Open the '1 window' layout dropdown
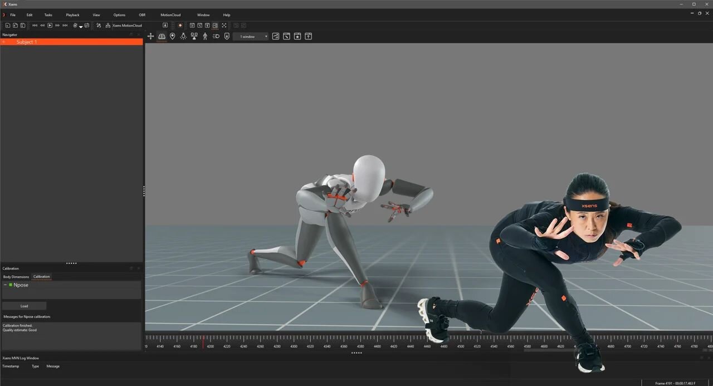 251,37
